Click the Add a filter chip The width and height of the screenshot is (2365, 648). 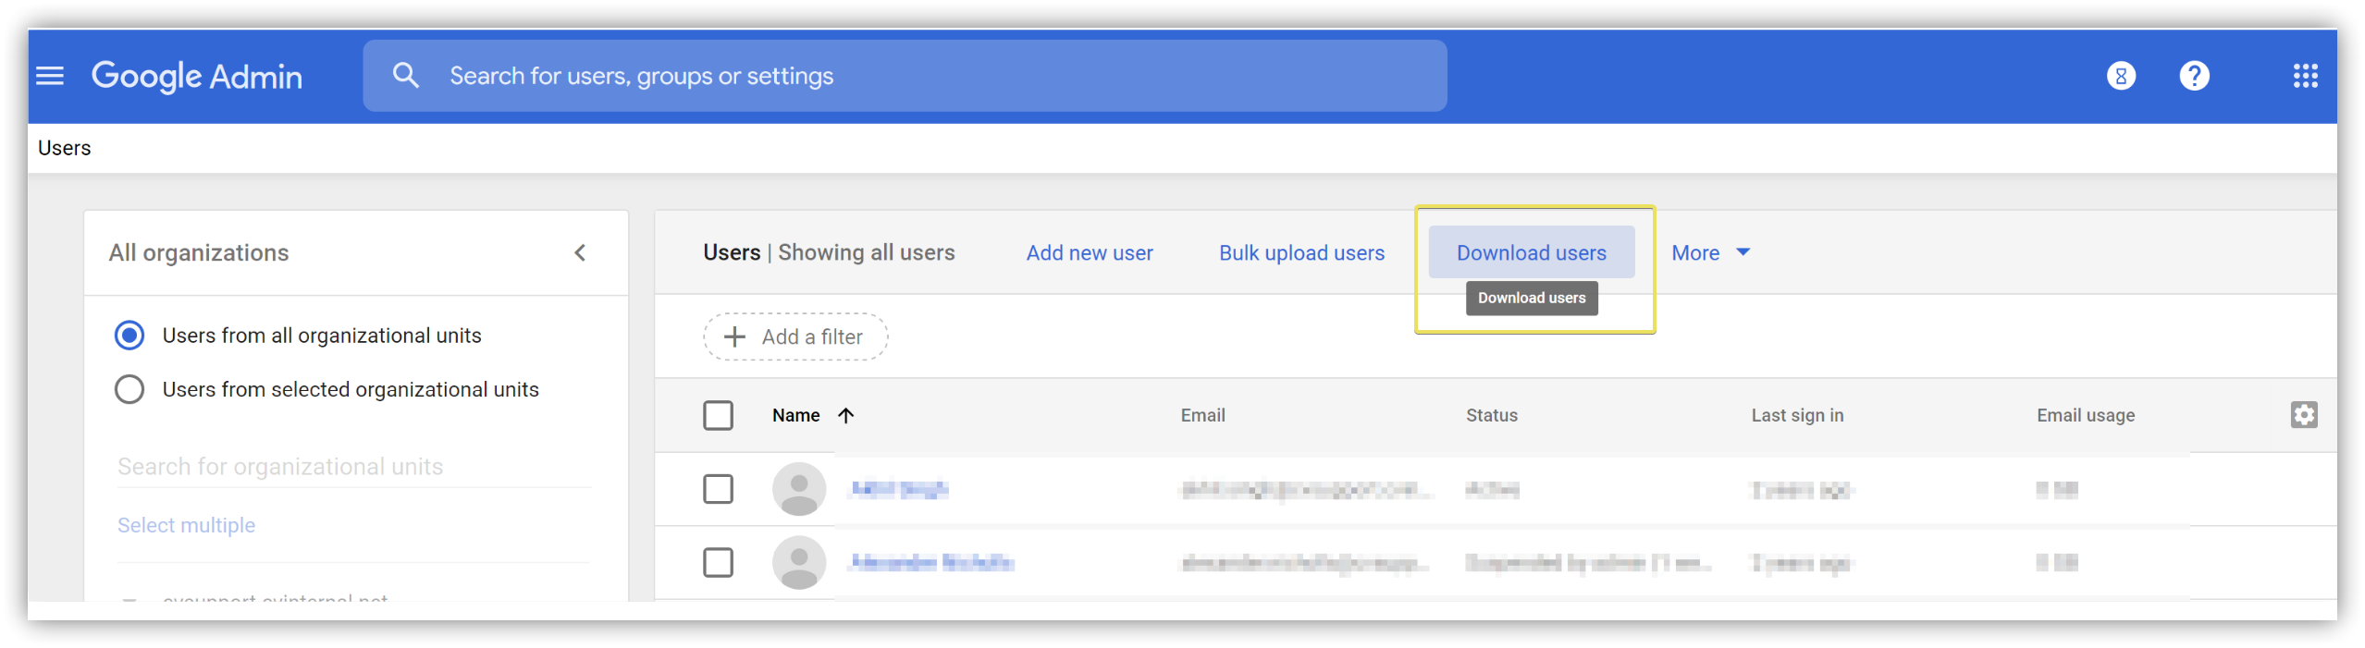tap(795, 336)
